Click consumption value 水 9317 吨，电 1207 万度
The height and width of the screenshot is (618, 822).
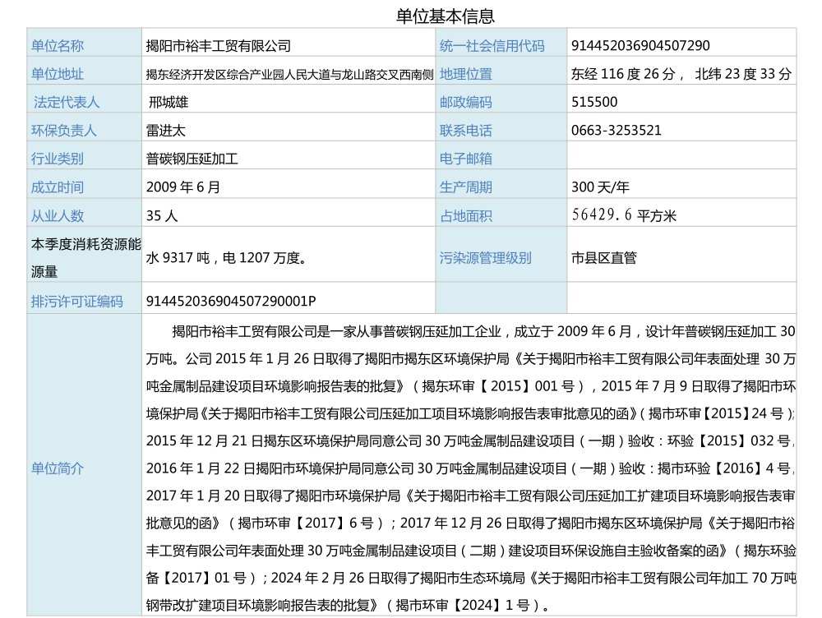(227, 258)
